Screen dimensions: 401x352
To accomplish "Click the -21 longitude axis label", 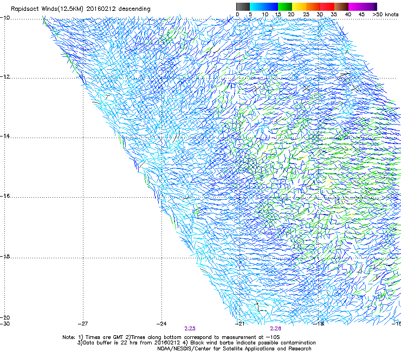I will coord(240,324).
